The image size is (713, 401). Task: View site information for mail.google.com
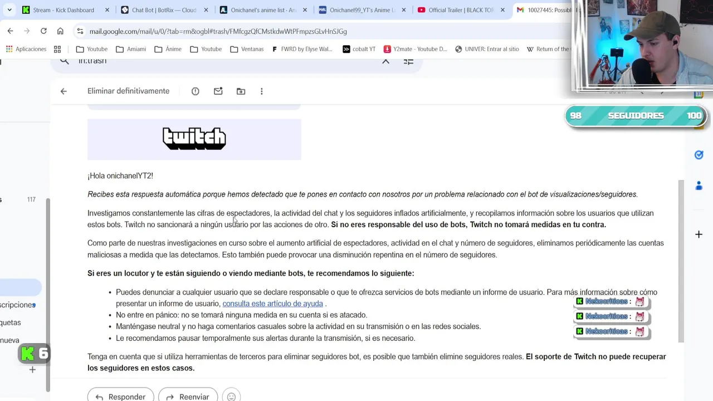[80, 31]
